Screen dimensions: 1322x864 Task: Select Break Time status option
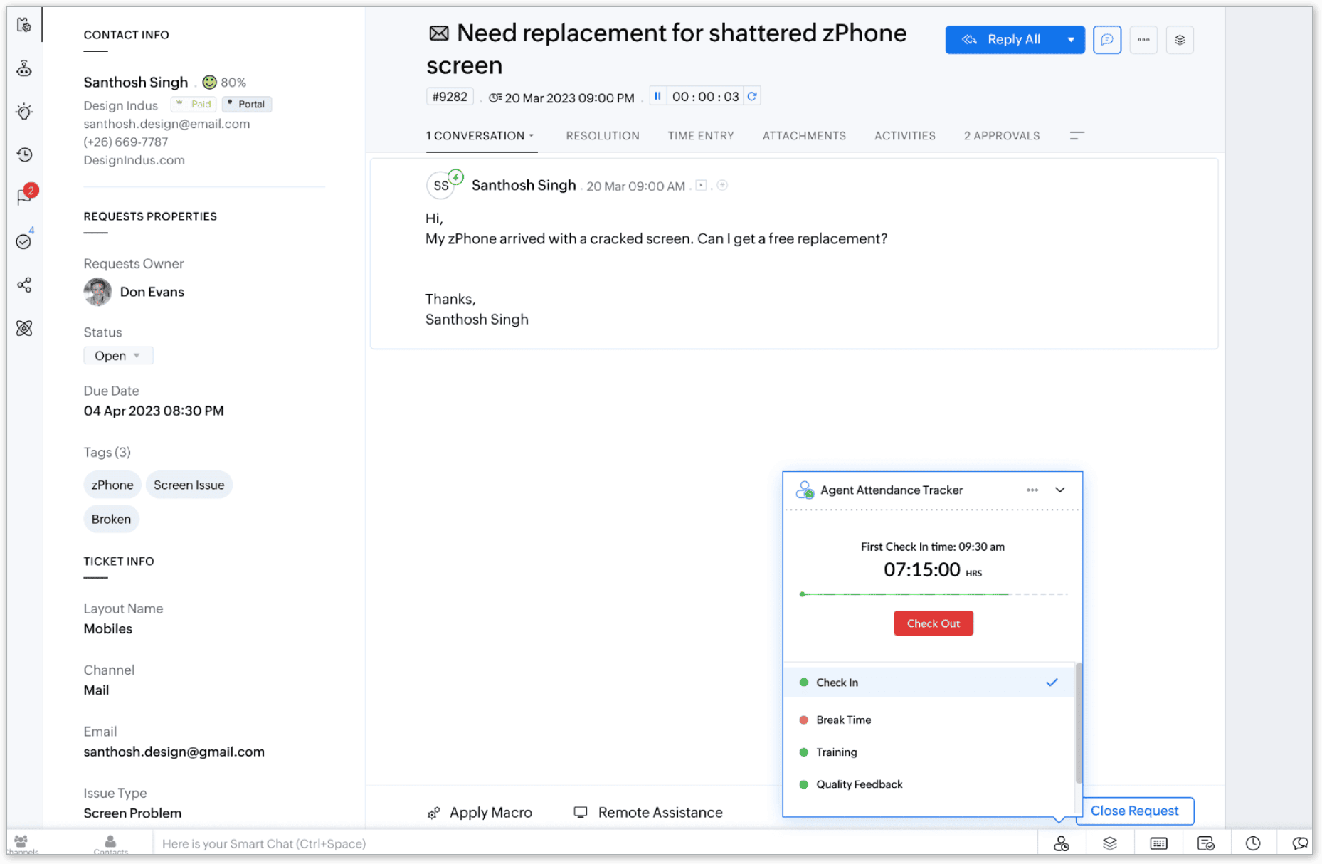point(929,720)
